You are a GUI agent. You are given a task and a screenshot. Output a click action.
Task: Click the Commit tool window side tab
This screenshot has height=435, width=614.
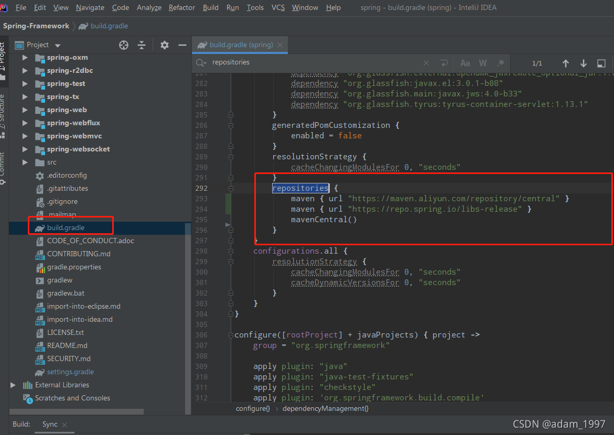3,168
